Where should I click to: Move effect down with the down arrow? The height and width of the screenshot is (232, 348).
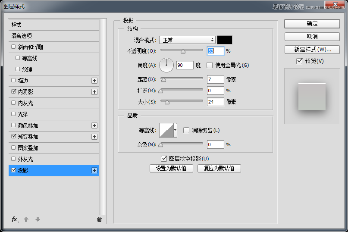pyautogui.click(x=38, y=219)
